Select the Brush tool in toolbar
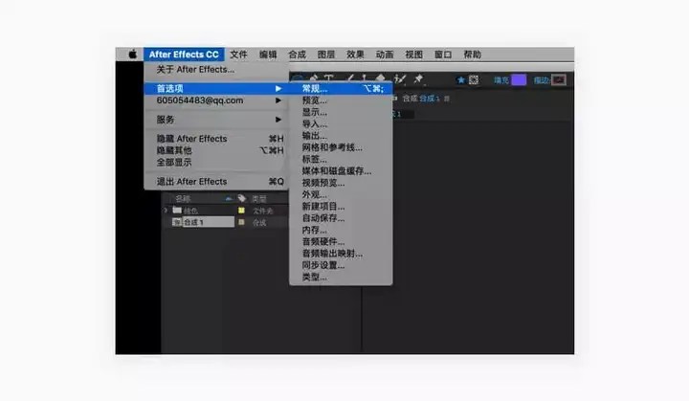The height and width of the screenshot is (401, 689). tap(350, 78)
